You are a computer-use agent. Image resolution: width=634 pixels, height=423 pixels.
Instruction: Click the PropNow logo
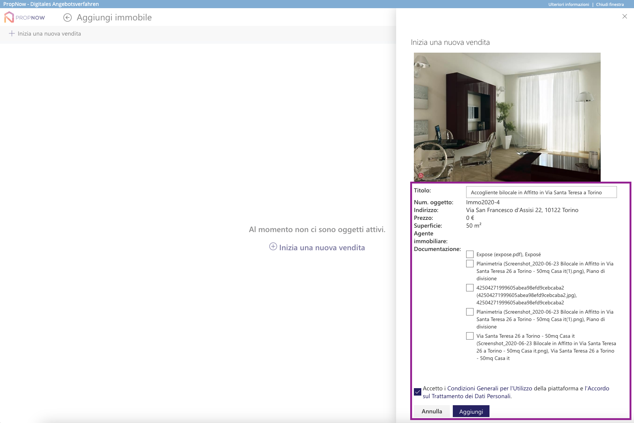[24, 17]
